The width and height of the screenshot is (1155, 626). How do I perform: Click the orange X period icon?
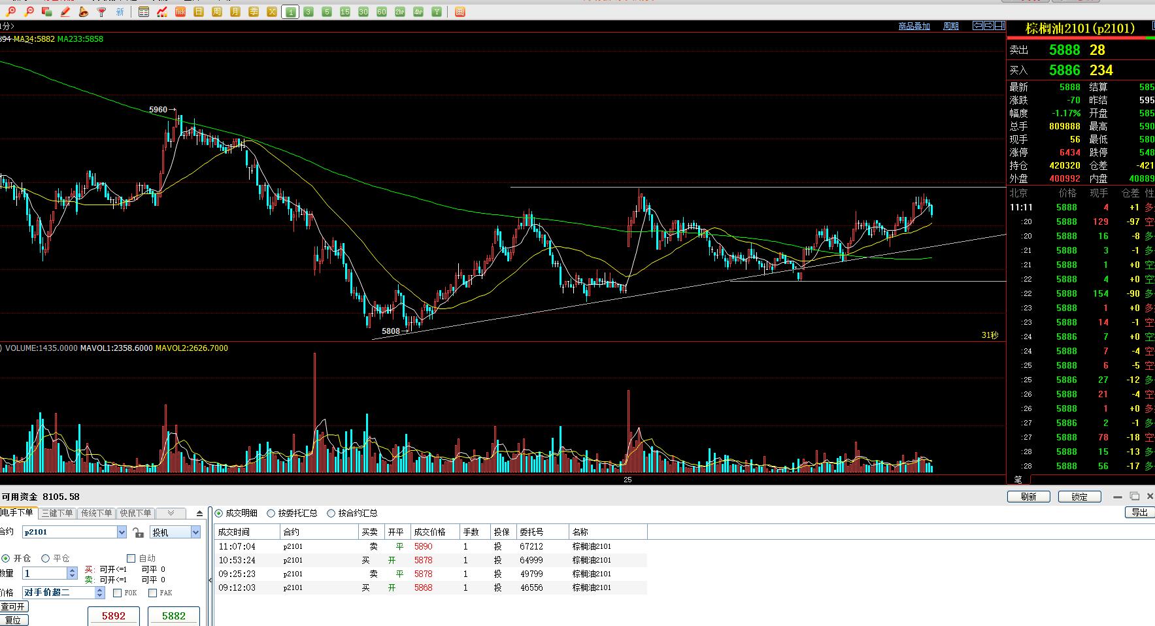click(272, 12)
